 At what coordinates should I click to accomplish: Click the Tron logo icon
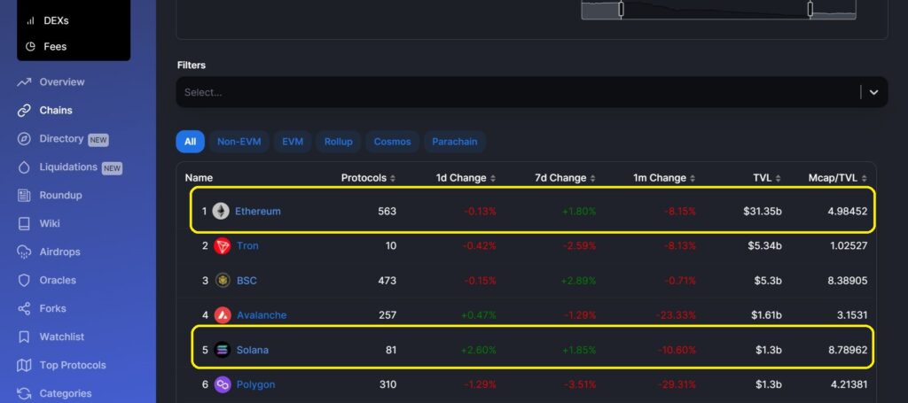pyautogui.click(x=223, y=246)
